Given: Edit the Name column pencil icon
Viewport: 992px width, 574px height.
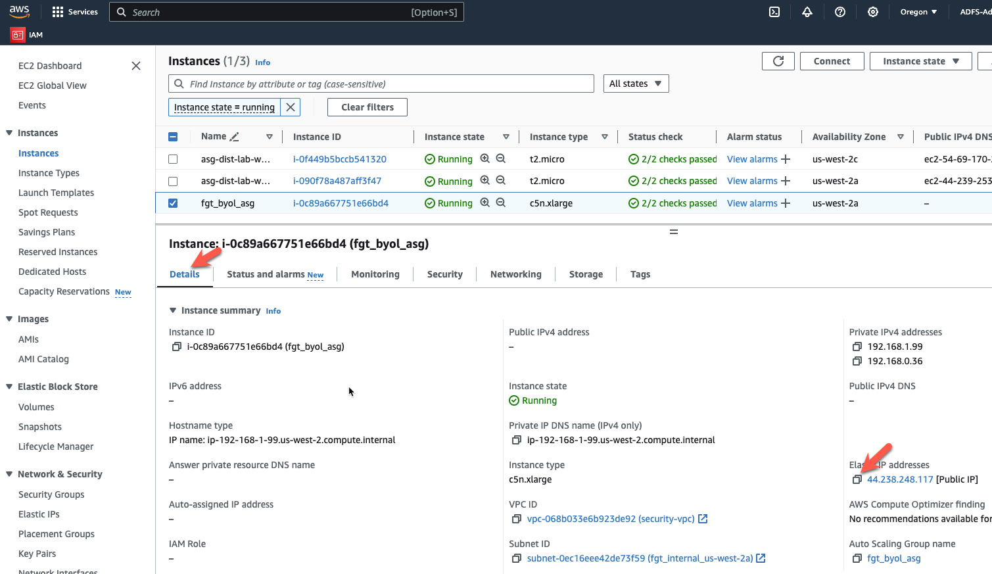Looking at the screenshot, I should [235, 137].
